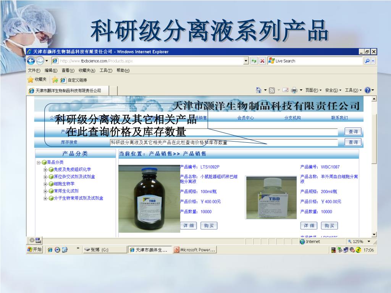Image resolution: width=391 pixels, height=293 pixels.
Task: Select the 常用生化试剂 category
Action: [x=66, y=191]
